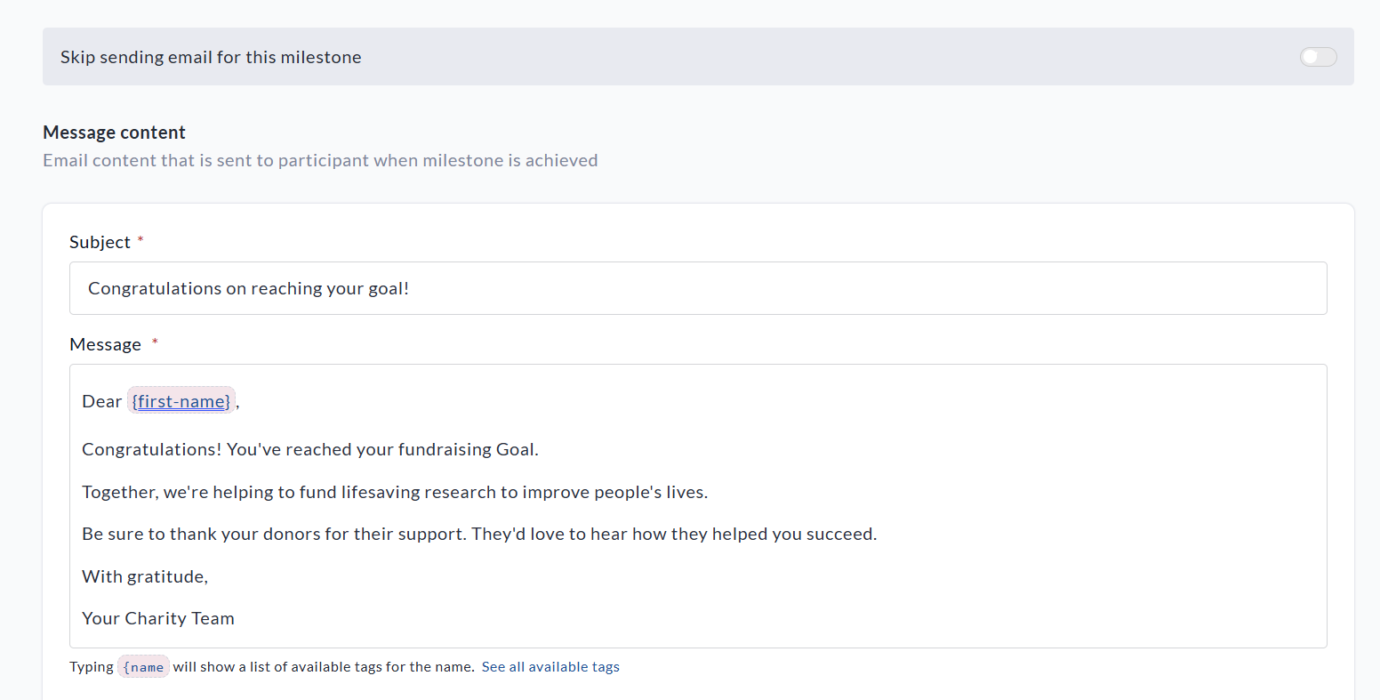Toggle the skip sending email switch
The width and height of the screenshot is (1380, 700).
(x=1318, y=57)
